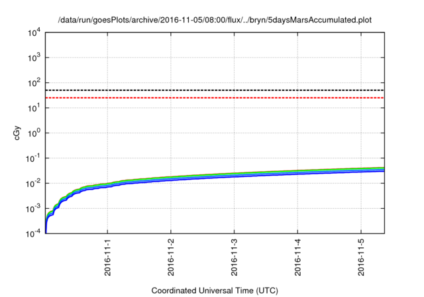Image resolution: width=424 pixels, height=297 pixels.
Task: Click the 10^3 y-axis tick label
Action: 34,58
